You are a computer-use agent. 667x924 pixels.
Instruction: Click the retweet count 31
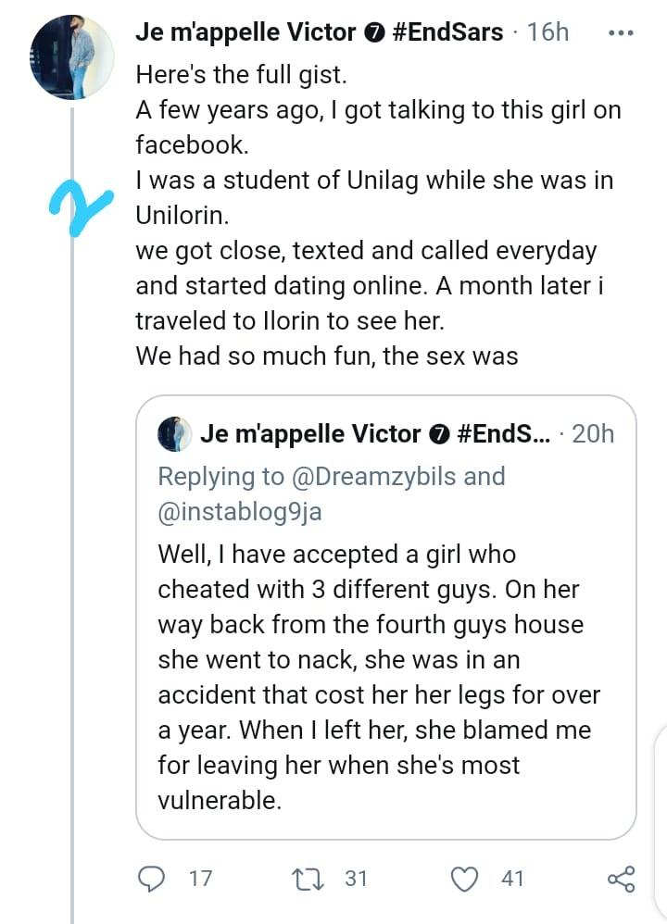pyautogui.click(x=357, y=878)
